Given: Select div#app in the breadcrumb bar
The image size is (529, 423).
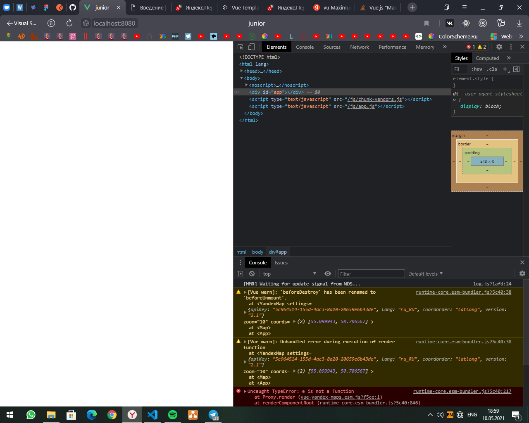Looking at the screenshot, I should pyautogui.click(x=278, y=252).
